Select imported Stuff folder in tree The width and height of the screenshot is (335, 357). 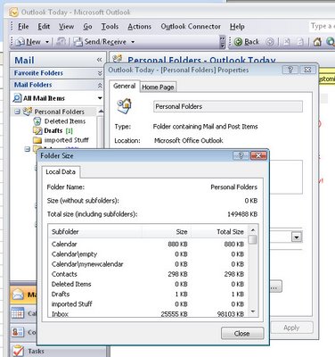point(66,140)
